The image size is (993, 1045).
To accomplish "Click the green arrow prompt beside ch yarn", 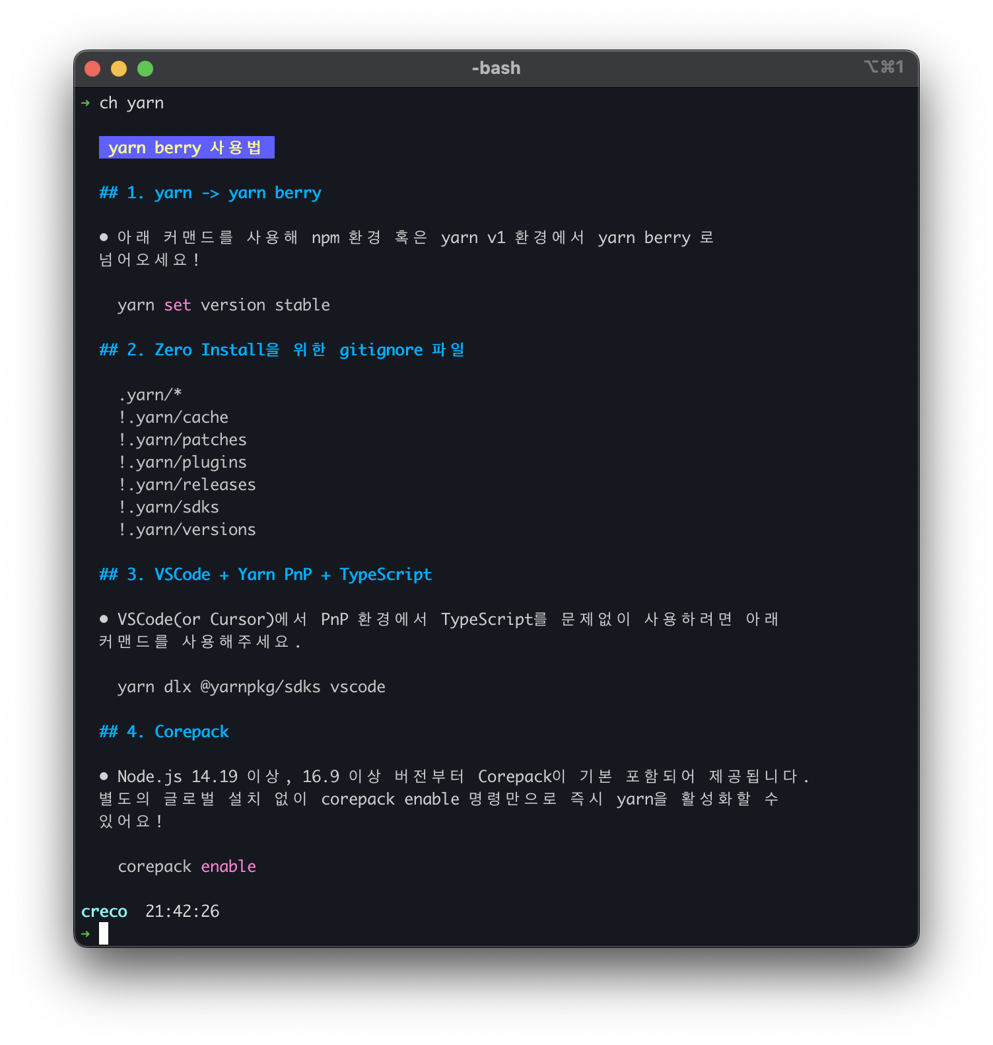I will 85,103.
